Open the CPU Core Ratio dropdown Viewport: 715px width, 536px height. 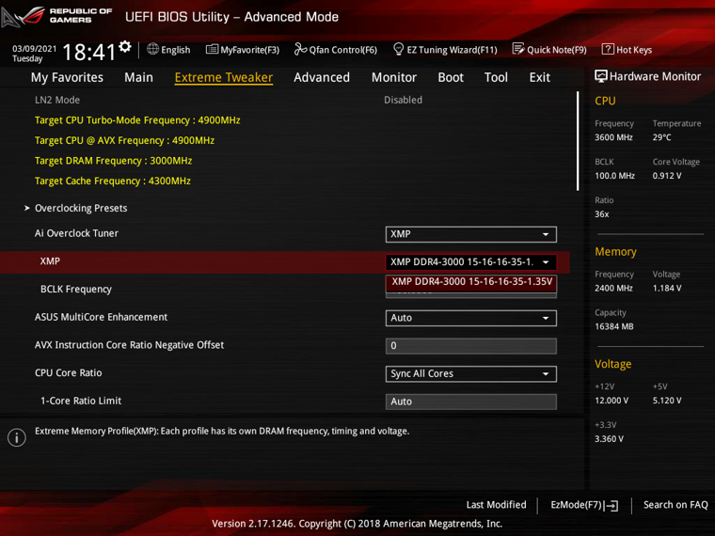click(470, 373)
